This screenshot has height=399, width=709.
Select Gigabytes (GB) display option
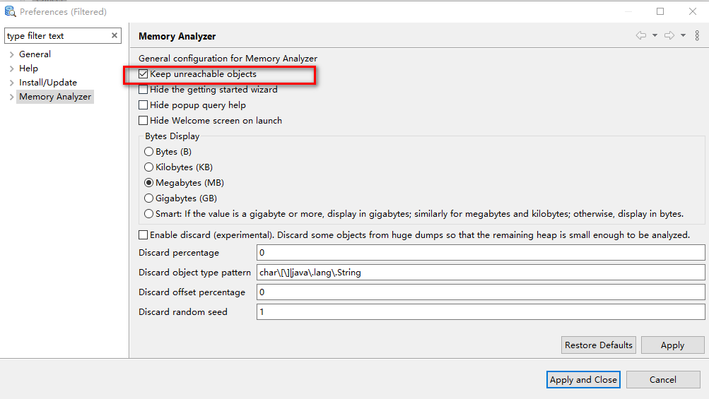click(x=148, y=198)
